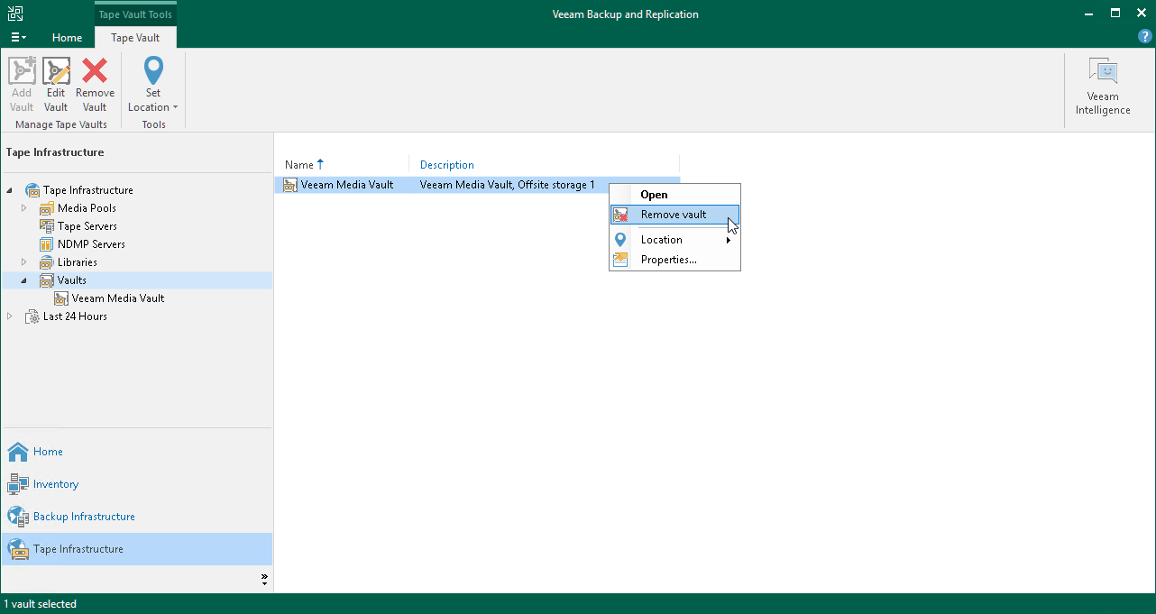The image size is (1156, 614).
Task: Click the Veeam Media Vault row icon in list
Action: pyautogui.click(x=290, y=185)
